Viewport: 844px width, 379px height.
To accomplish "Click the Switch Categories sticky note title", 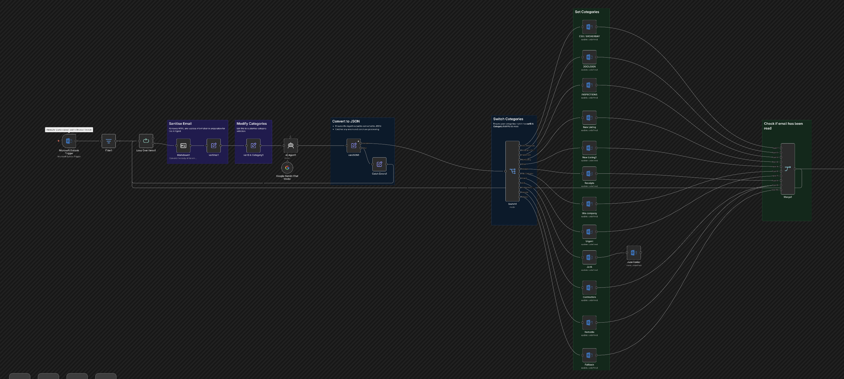I will 508,119.
